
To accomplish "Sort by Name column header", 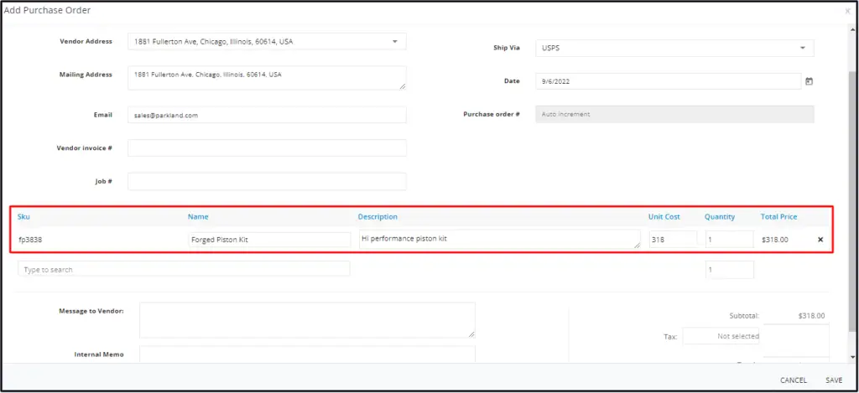I will [198, 217].
